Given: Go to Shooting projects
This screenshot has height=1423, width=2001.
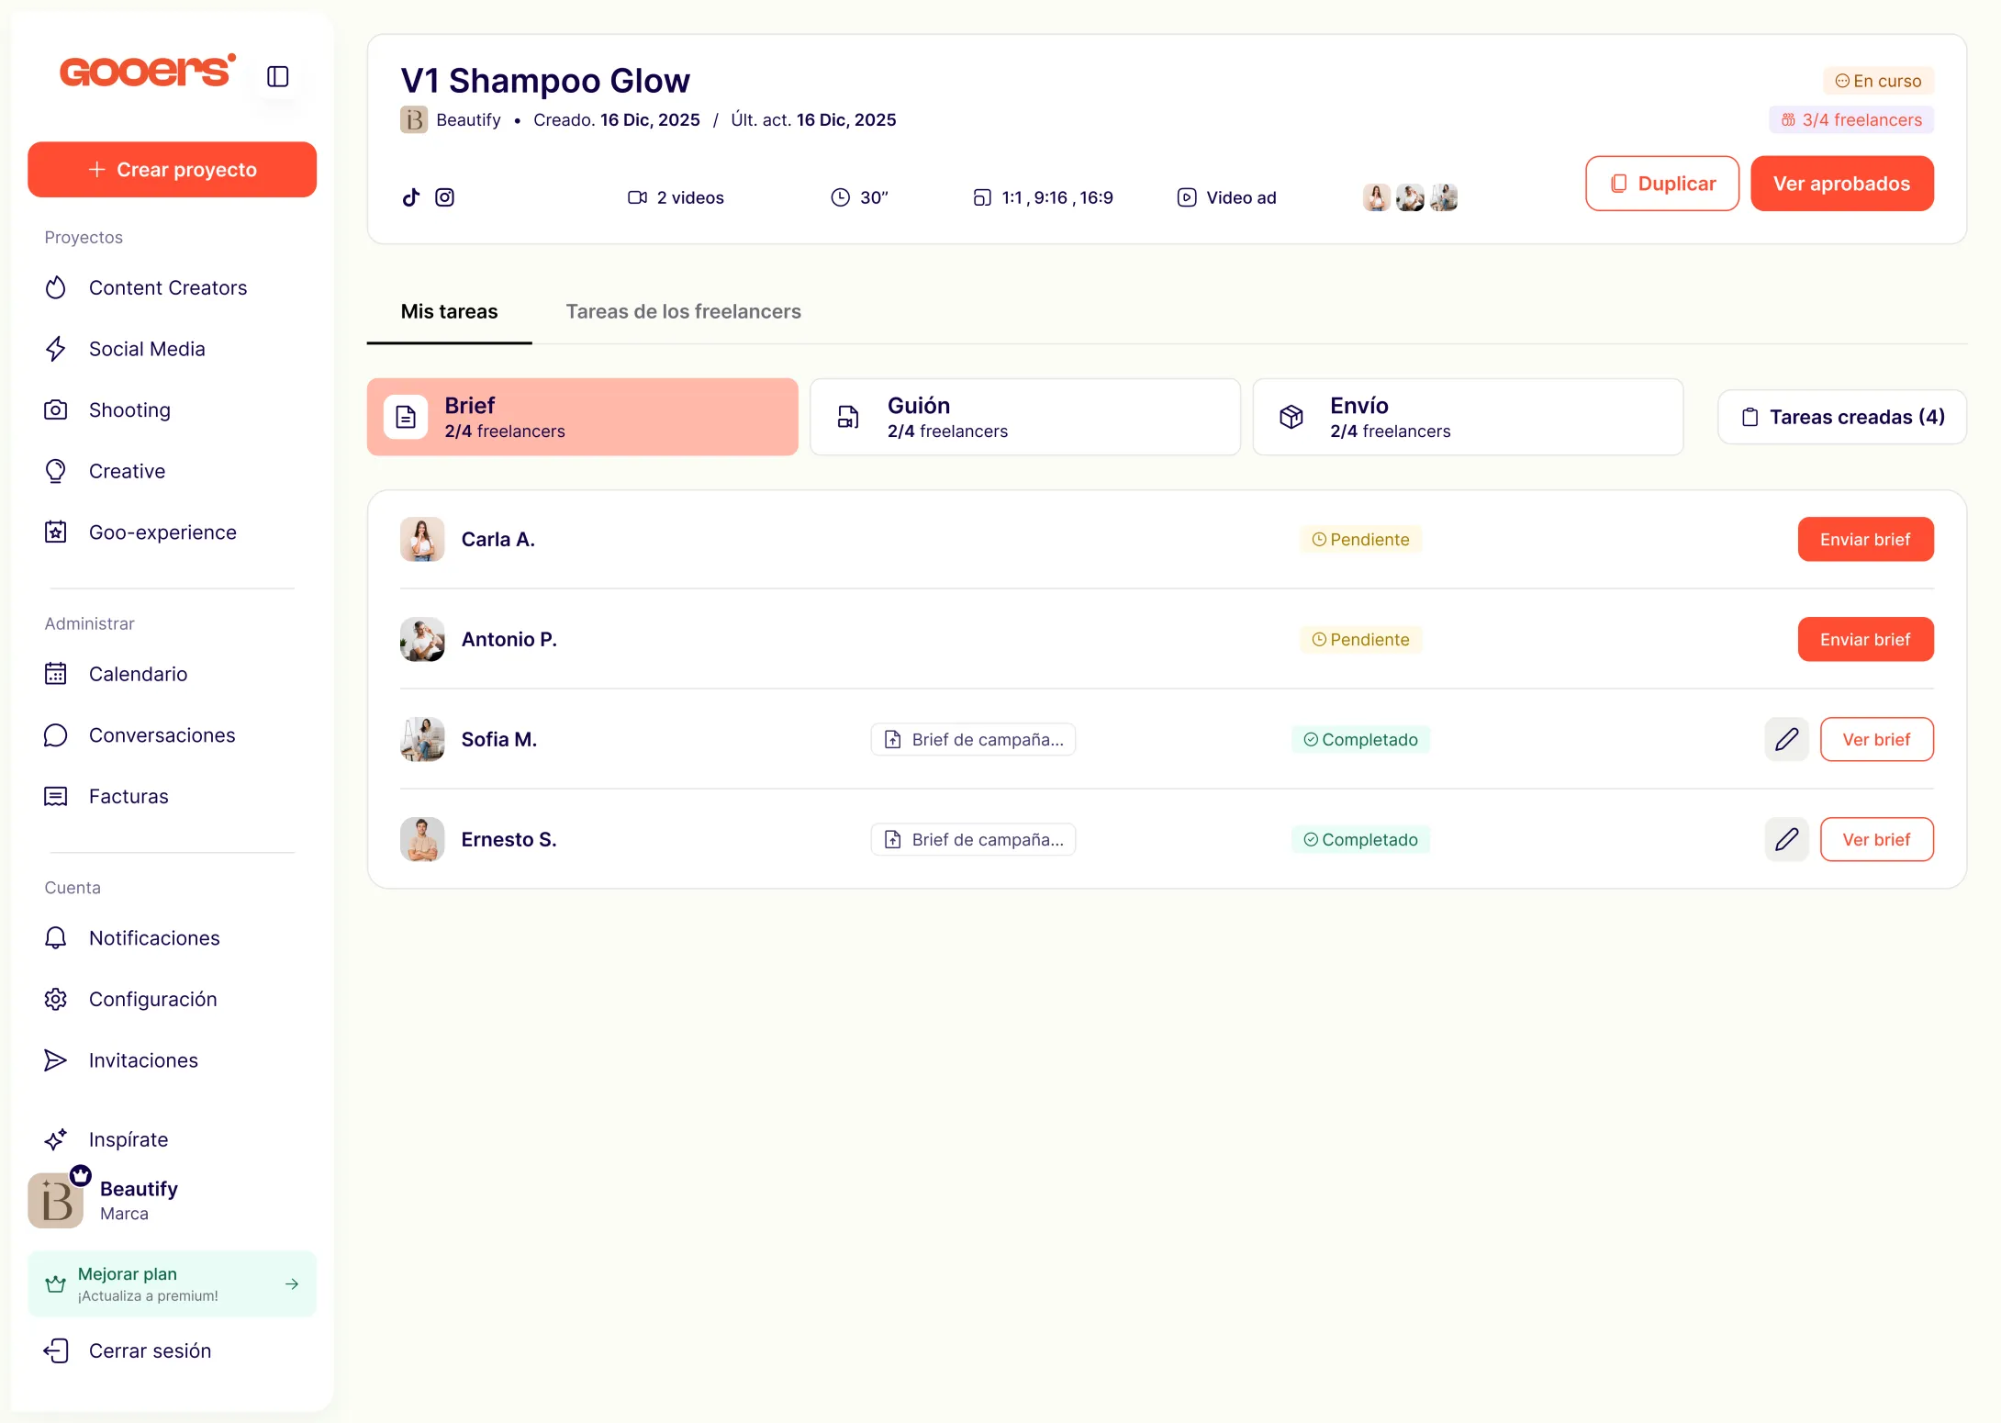Looking at the screenshot, I should 129,410.
